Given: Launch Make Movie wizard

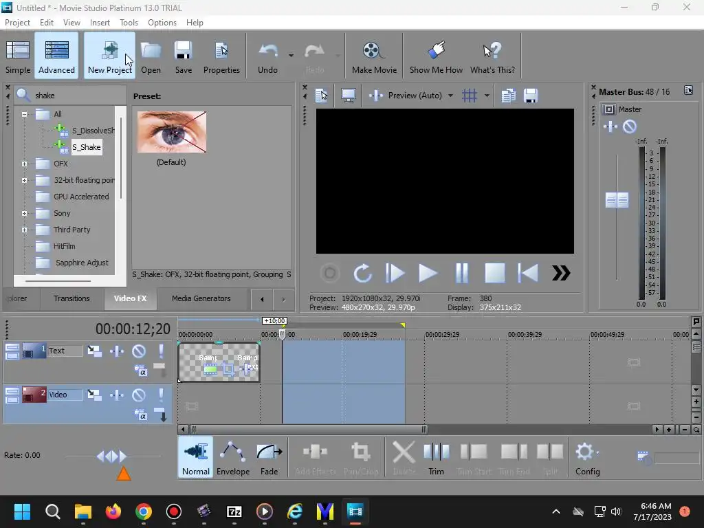Looking at the screenshot, I should point(374,56).
